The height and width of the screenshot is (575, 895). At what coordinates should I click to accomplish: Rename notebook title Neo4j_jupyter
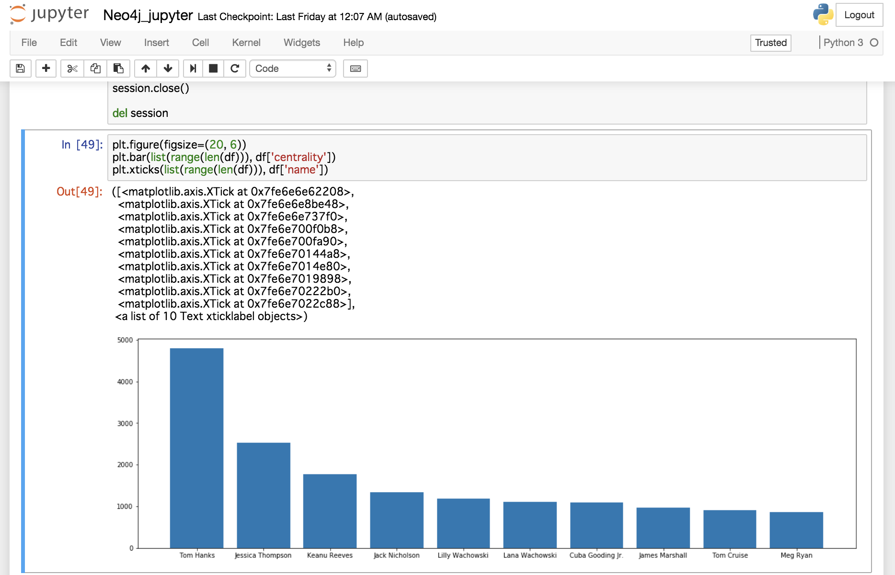148,15
